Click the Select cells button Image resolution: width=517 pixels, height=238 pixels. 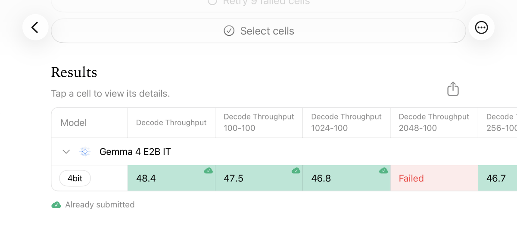coord(258,31)
